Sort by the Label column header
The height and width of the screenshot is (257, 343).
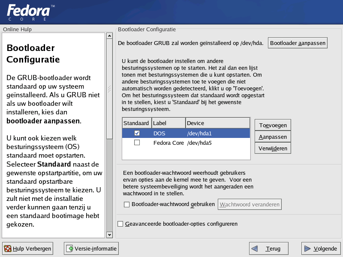click(x=168, y=123)
